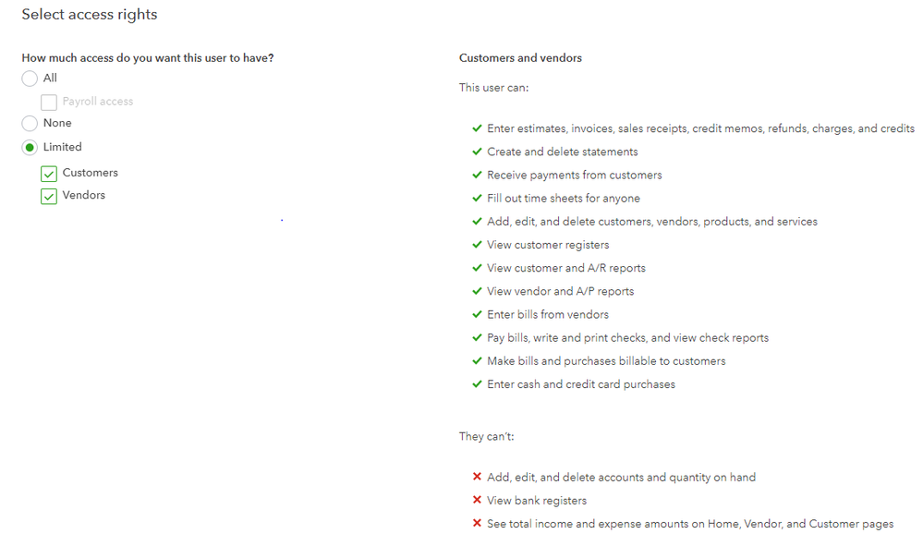
Task: Click checkmark next to Enter bills from vendors
Action: point(477,314)
